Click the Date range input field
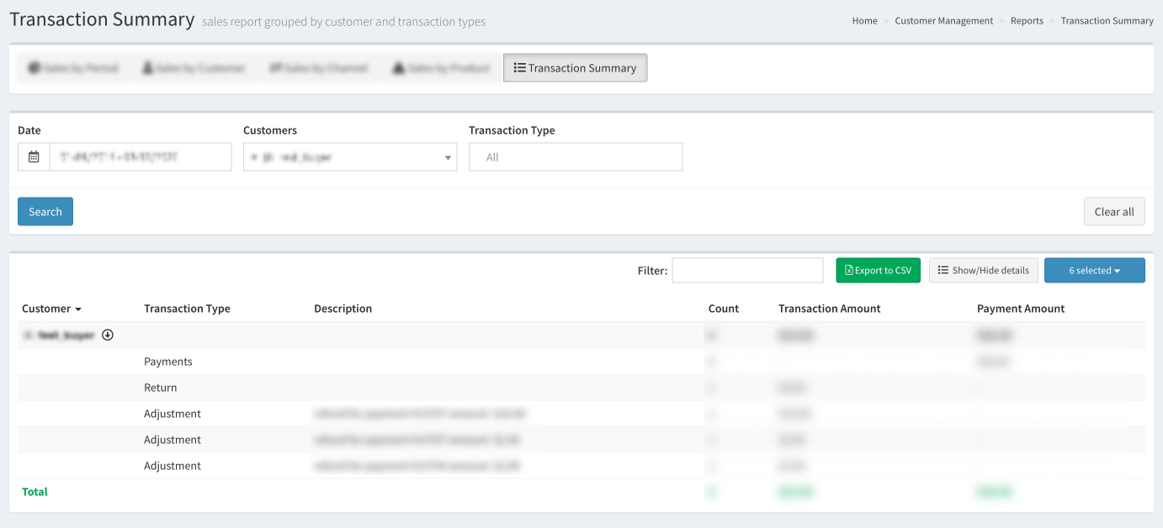1163x528 pixels. (x=140, y=157)
